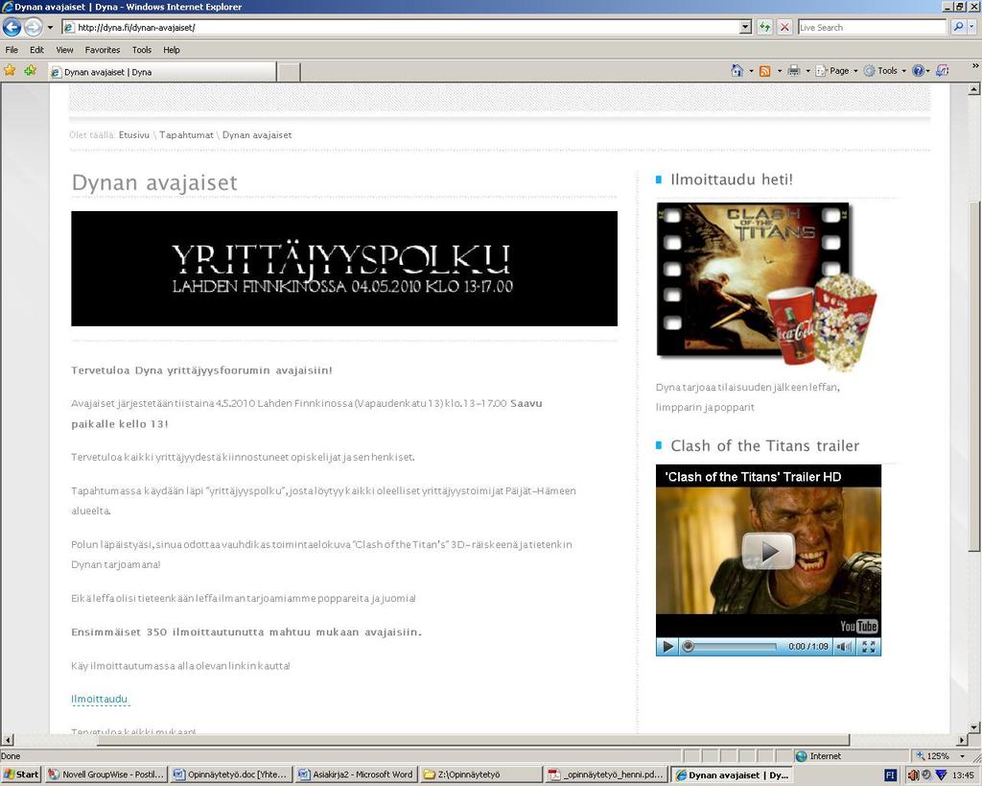Switch to Novell GroupWise in the taskbar
The width and height of the screenshot is (982, 786).
pyautogui.click(x=105, y=774)
